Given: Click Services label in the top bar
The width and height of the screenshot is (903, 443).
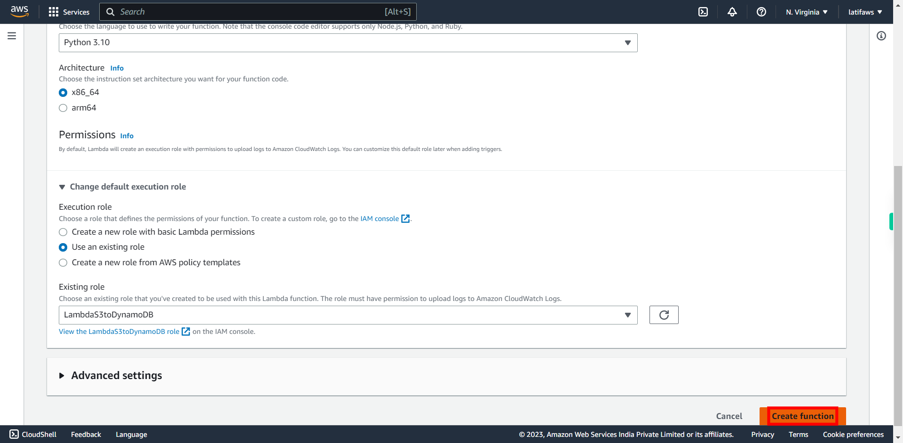Looking at the screenshot, I should [76, 12].
